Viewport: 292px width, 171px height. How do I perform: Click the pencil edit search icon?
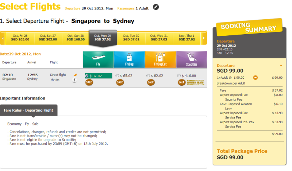[156, 7]
